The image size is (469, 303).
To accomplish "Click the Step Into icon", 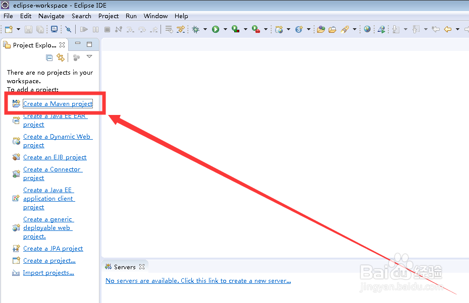I will [130, 29].
